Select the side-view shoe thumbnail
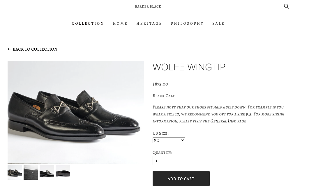309x189 pixels. (47, 171)
